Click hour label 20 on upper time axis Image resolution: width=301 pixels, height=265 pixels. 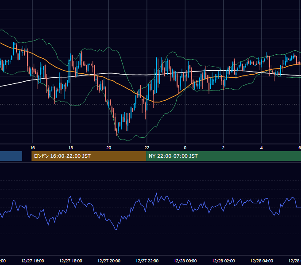coord(108,148)
